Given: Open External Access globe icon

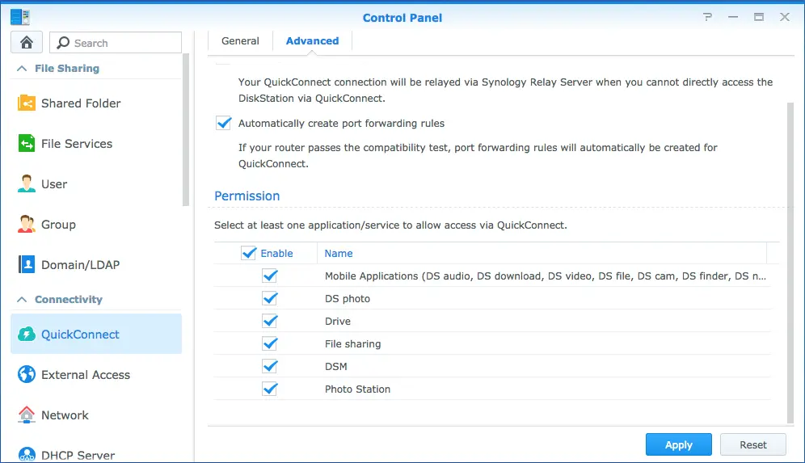Looking at the screenshot, I should [x=27, y=375].
